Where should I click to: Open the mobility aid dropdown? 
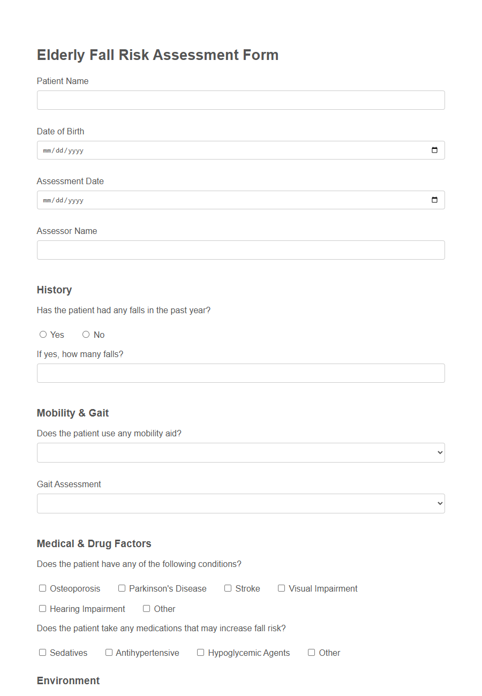241,452
